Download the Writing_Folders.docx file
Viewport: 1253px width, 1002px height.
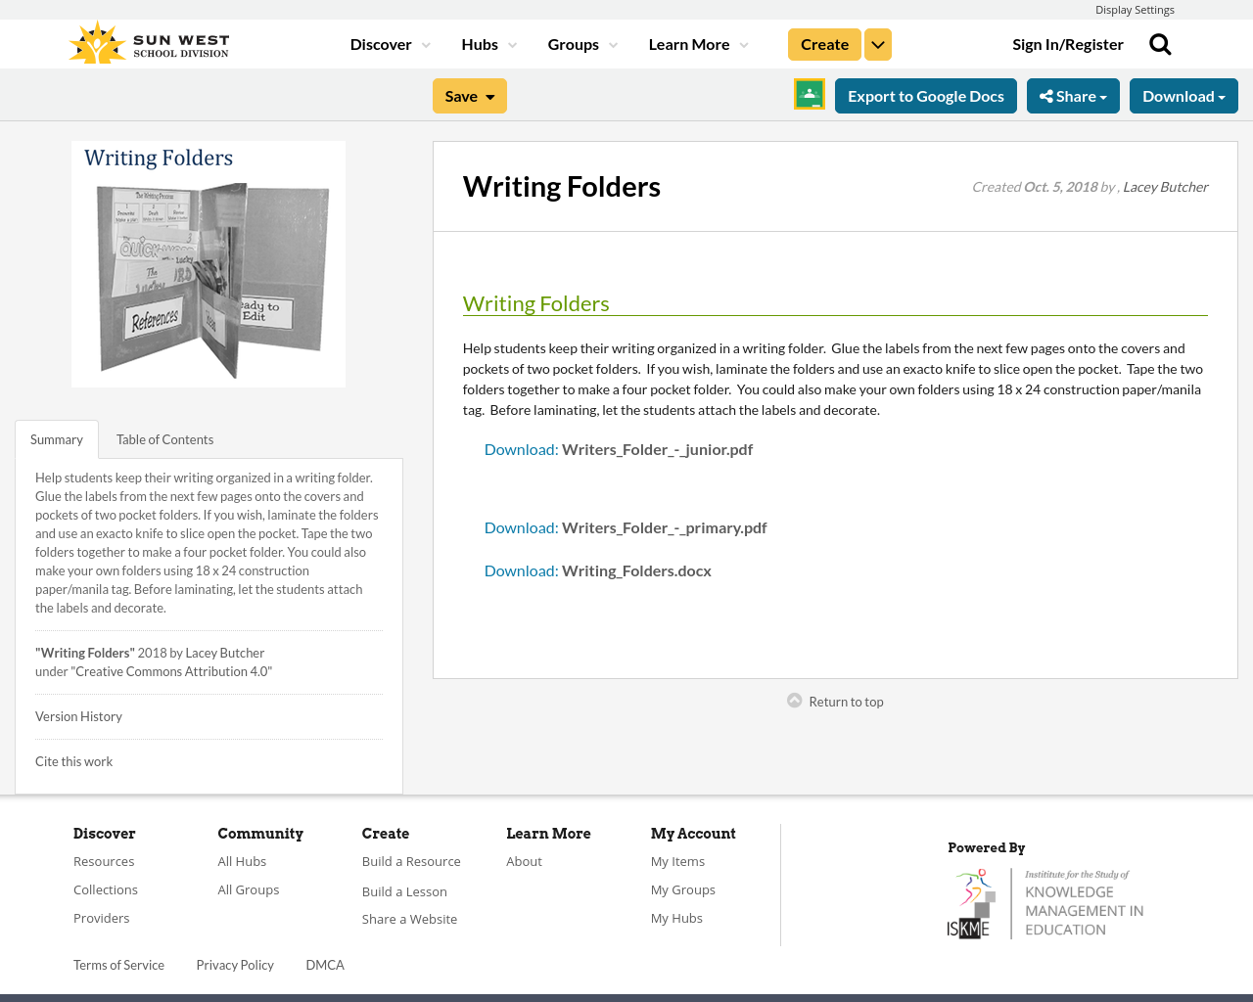(x=597, y=569)
